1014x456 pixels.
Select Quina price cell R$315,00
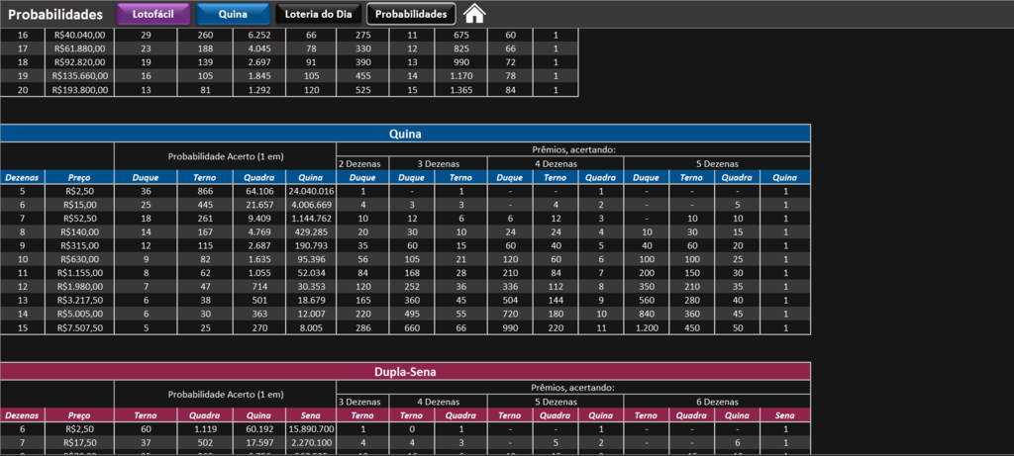80,245
